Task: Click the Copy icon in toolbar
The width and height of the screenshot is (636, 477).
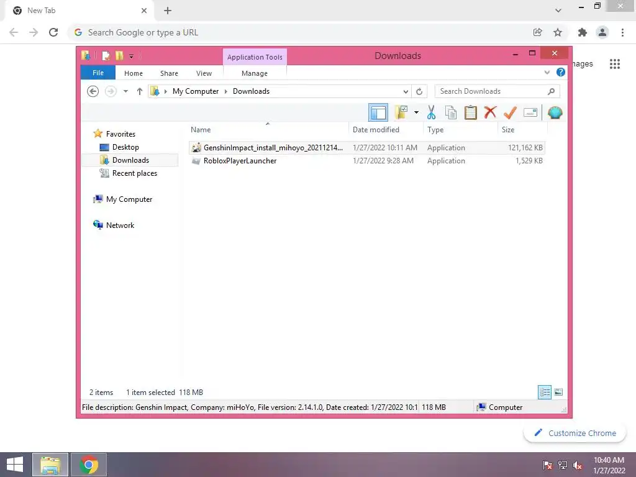Action: click(x=451, y=112)
